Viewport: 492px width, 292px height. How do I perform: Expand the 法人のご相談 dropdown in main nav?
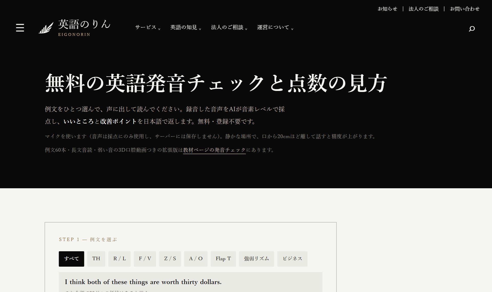pyautogui.click(x=229, y=27)
